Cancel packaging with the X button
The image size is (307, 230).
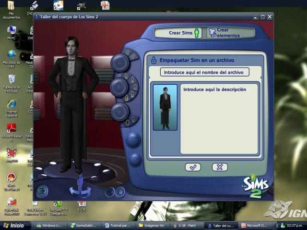(x=220, y=167)
